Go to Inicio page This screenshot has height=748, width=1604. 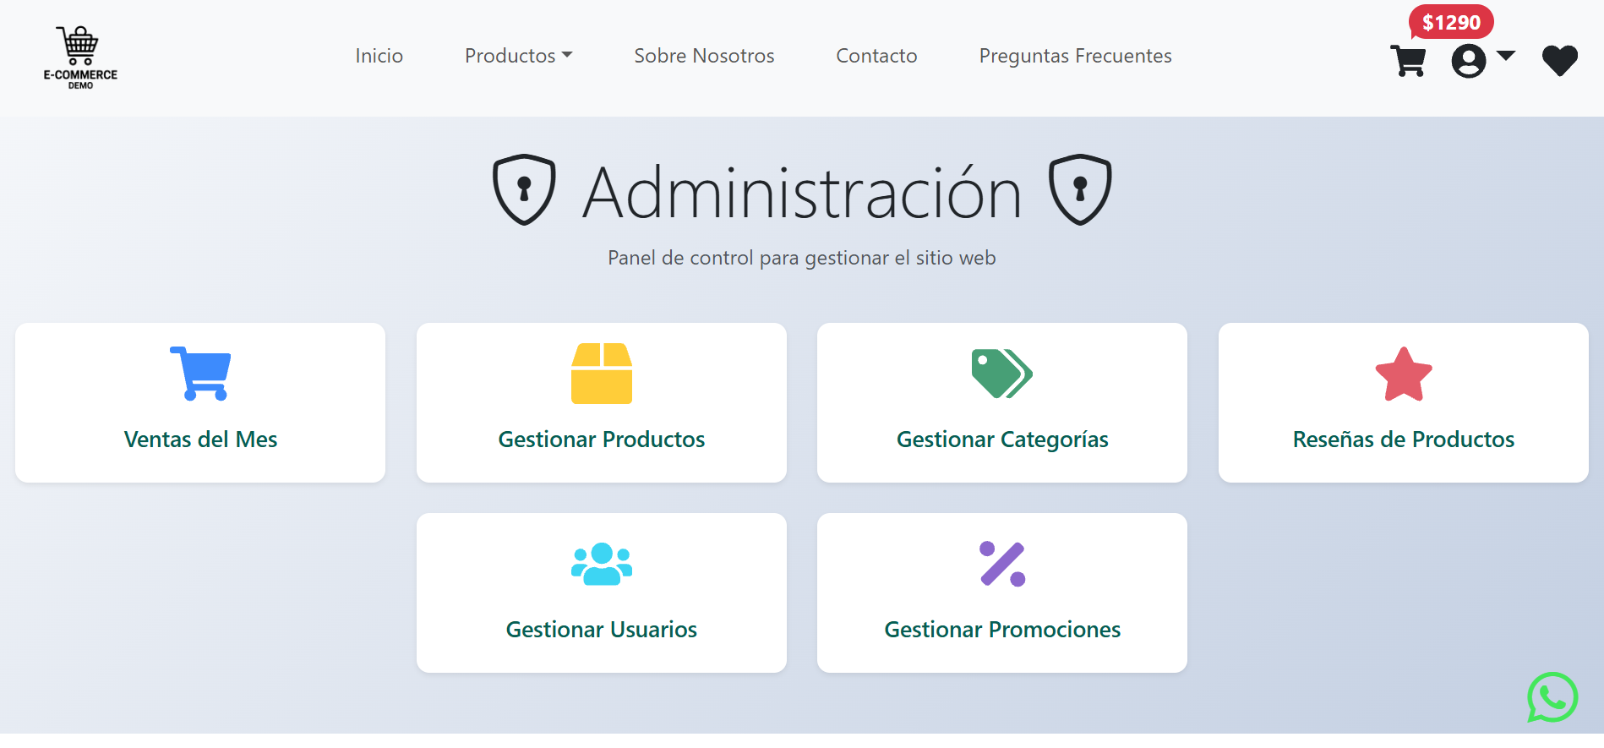pyautogui.click(x=379, y=56)
